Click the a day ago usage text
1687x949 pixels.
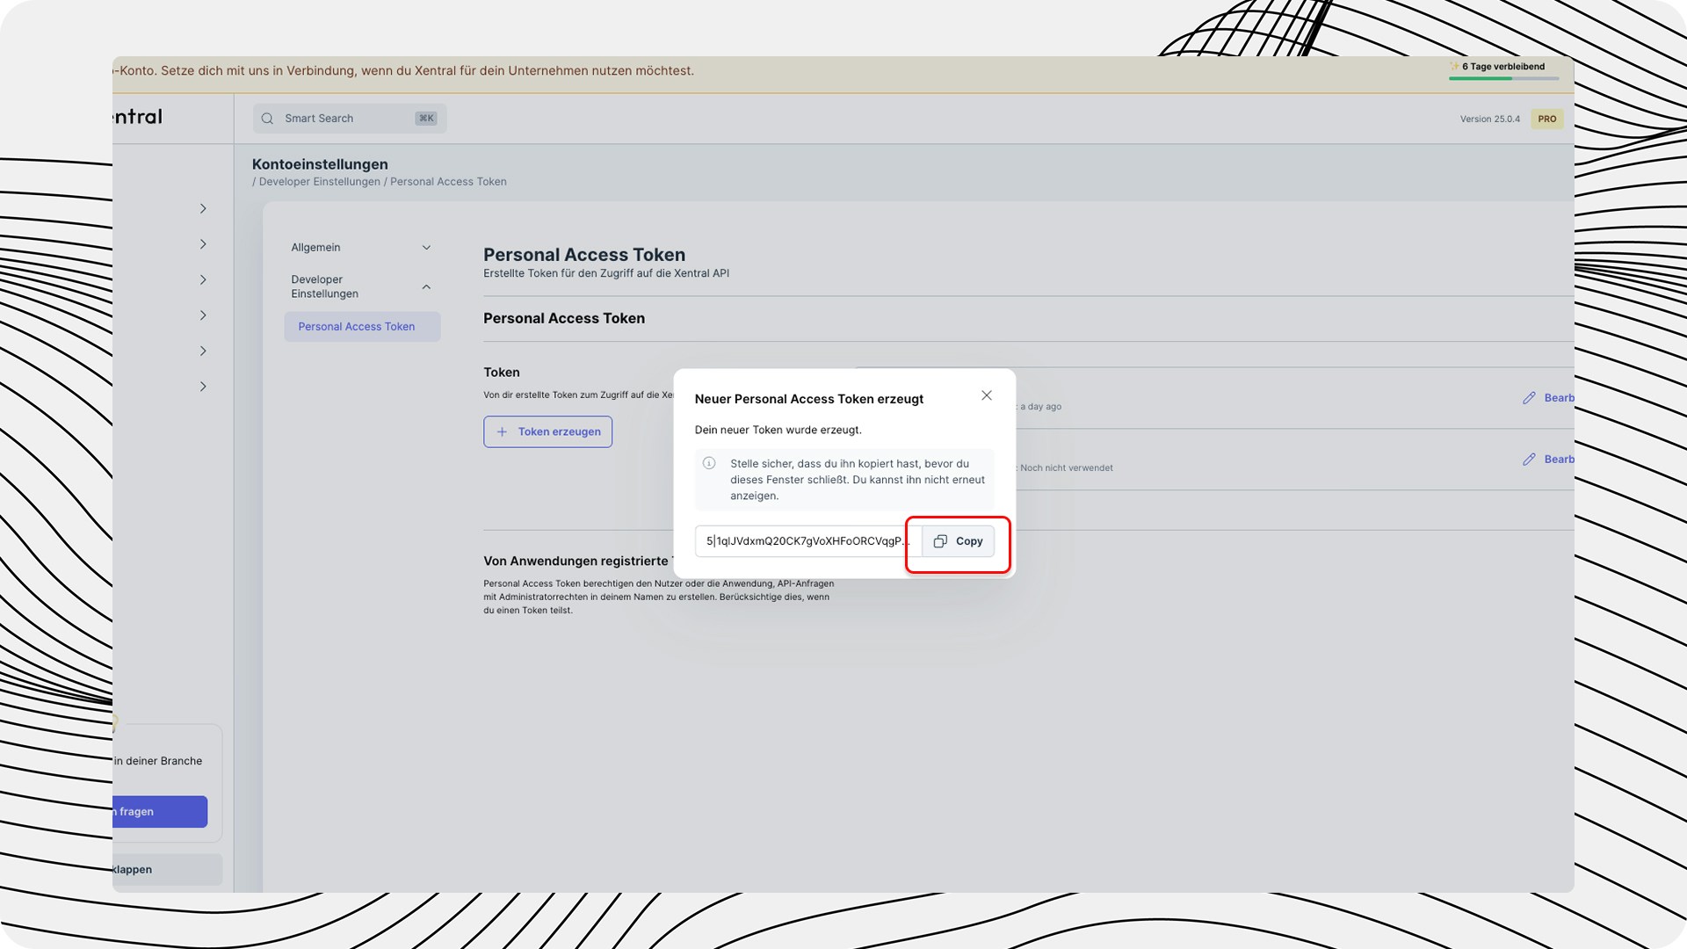click(x=1040, y=407)
